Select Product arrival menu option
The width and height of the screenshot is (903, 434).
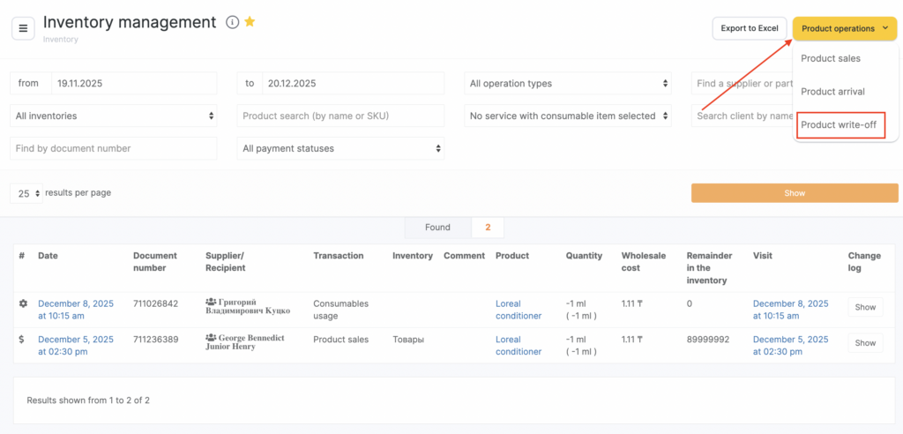832,92
